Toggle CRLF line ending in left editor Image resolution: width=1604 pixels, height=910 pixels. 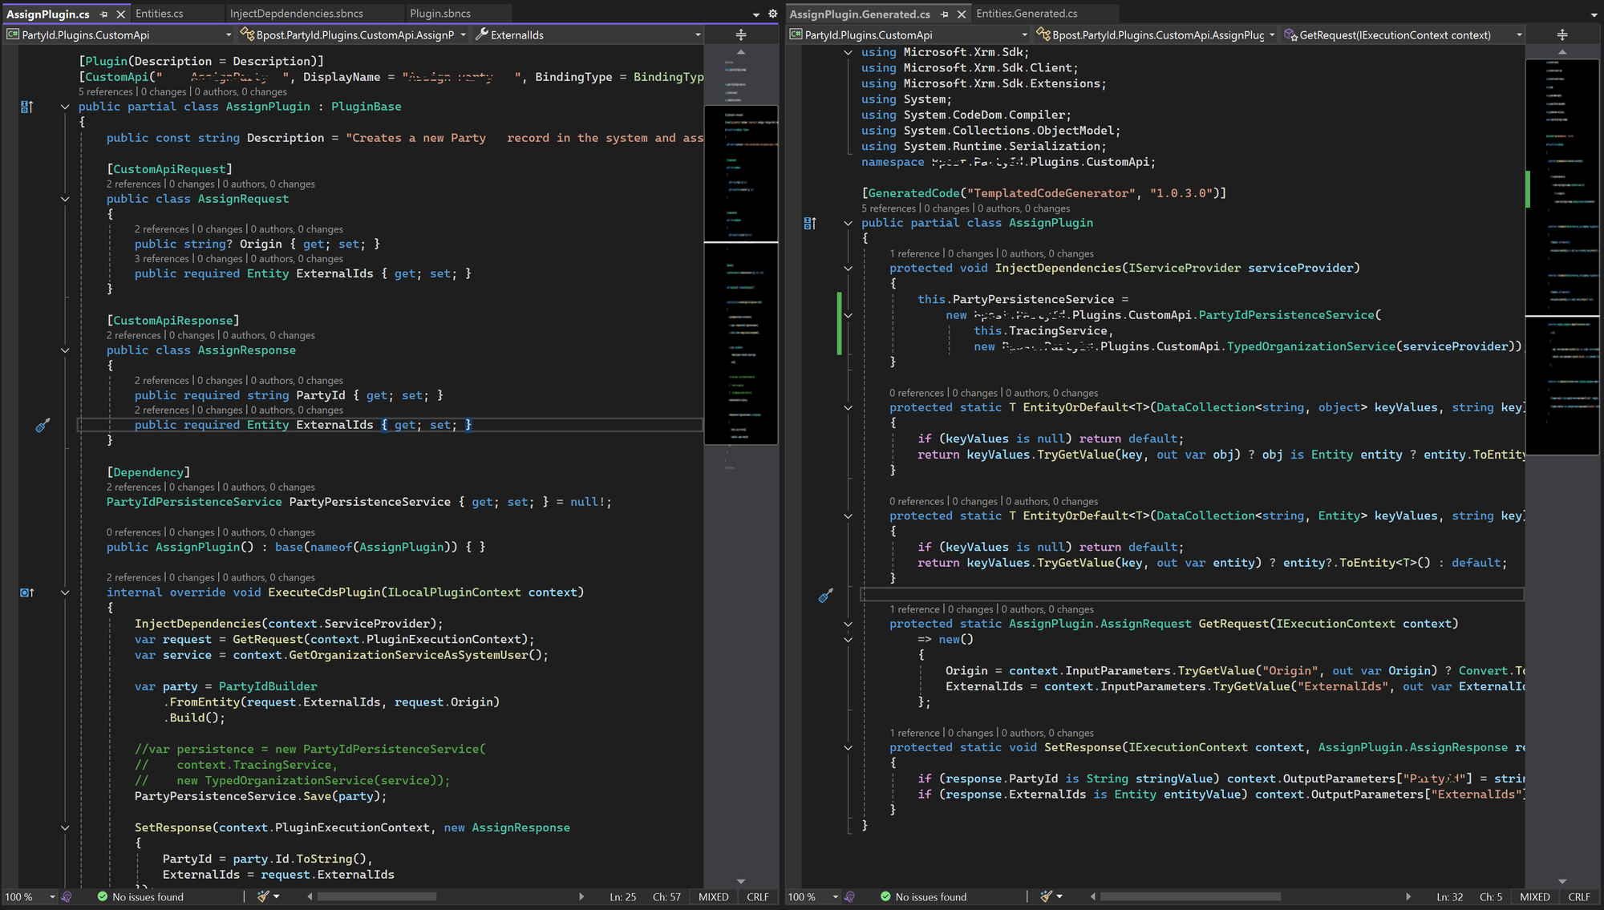(758, 896)
